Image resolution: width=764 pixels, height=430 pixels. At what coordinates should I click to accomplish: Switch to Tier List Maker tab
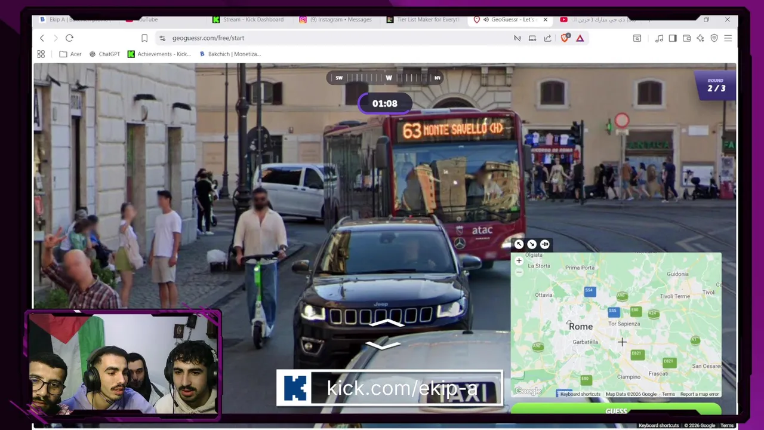tap(423, 20)
